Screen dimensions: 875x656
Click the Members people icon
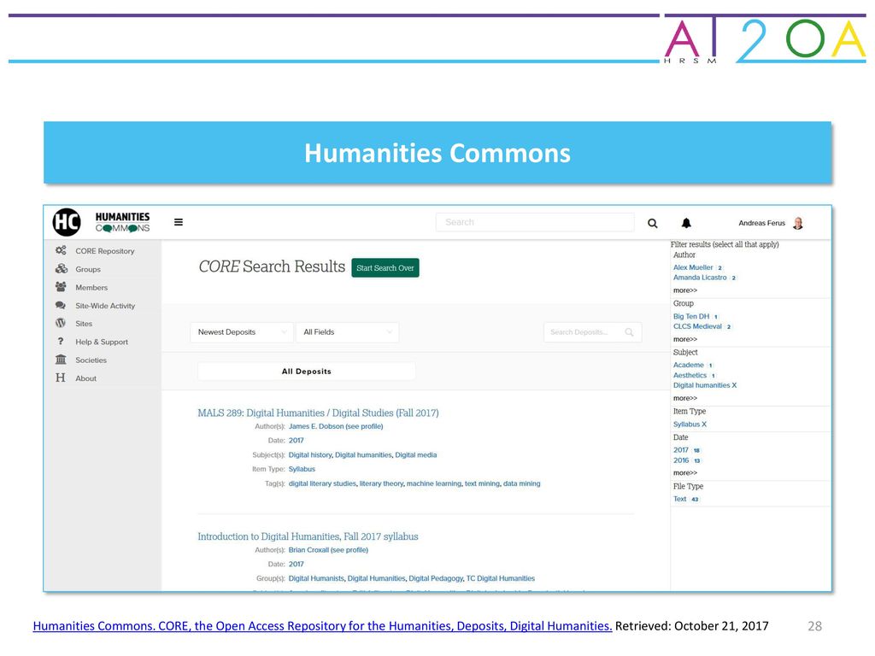(61, 287)
